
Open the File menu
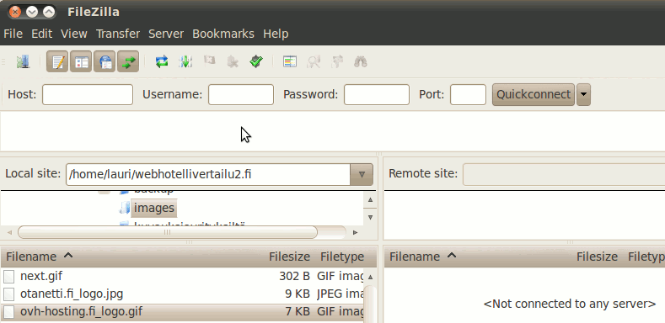click(x=13, y=34)
